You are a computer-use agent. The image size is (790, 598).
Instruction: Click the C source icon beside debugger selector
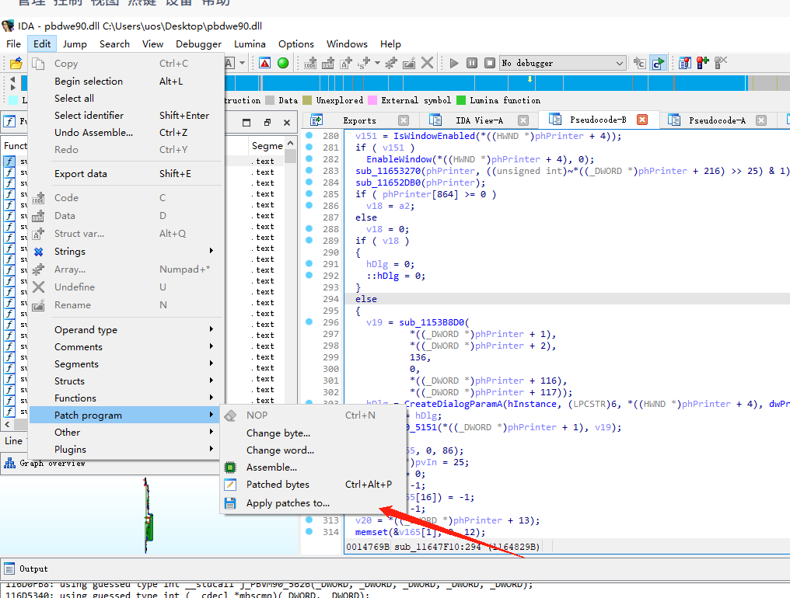[640, 63]
